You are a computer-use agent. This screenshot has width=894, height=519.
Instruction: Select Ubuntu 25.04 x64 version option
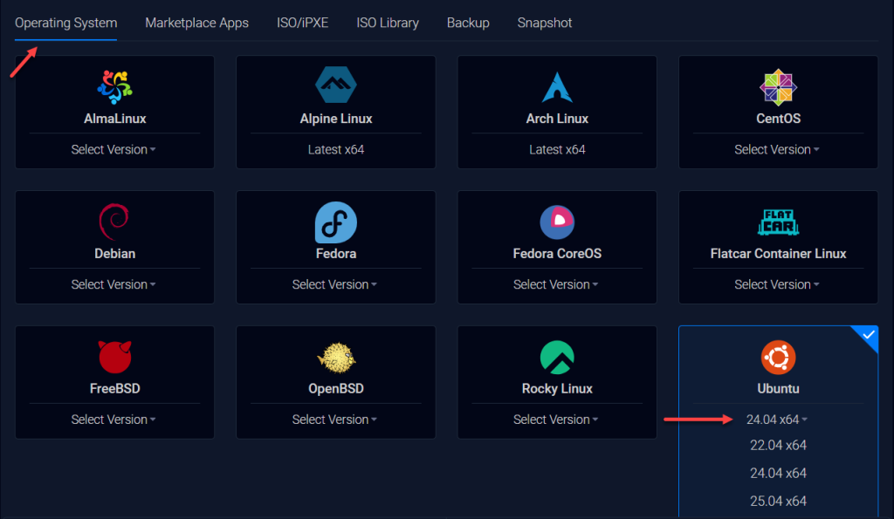777,502
